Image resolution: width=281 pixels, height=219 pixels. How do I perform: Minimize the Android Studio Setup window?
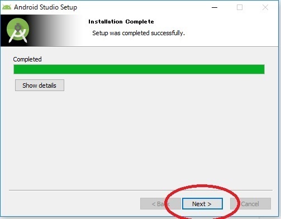tap(215, 7)
